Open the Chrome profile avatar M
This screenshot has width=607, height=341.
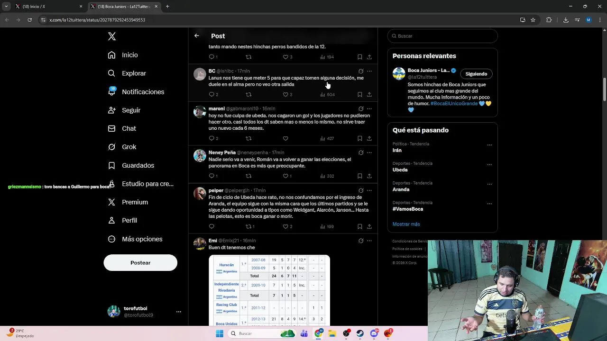[589, 20]
